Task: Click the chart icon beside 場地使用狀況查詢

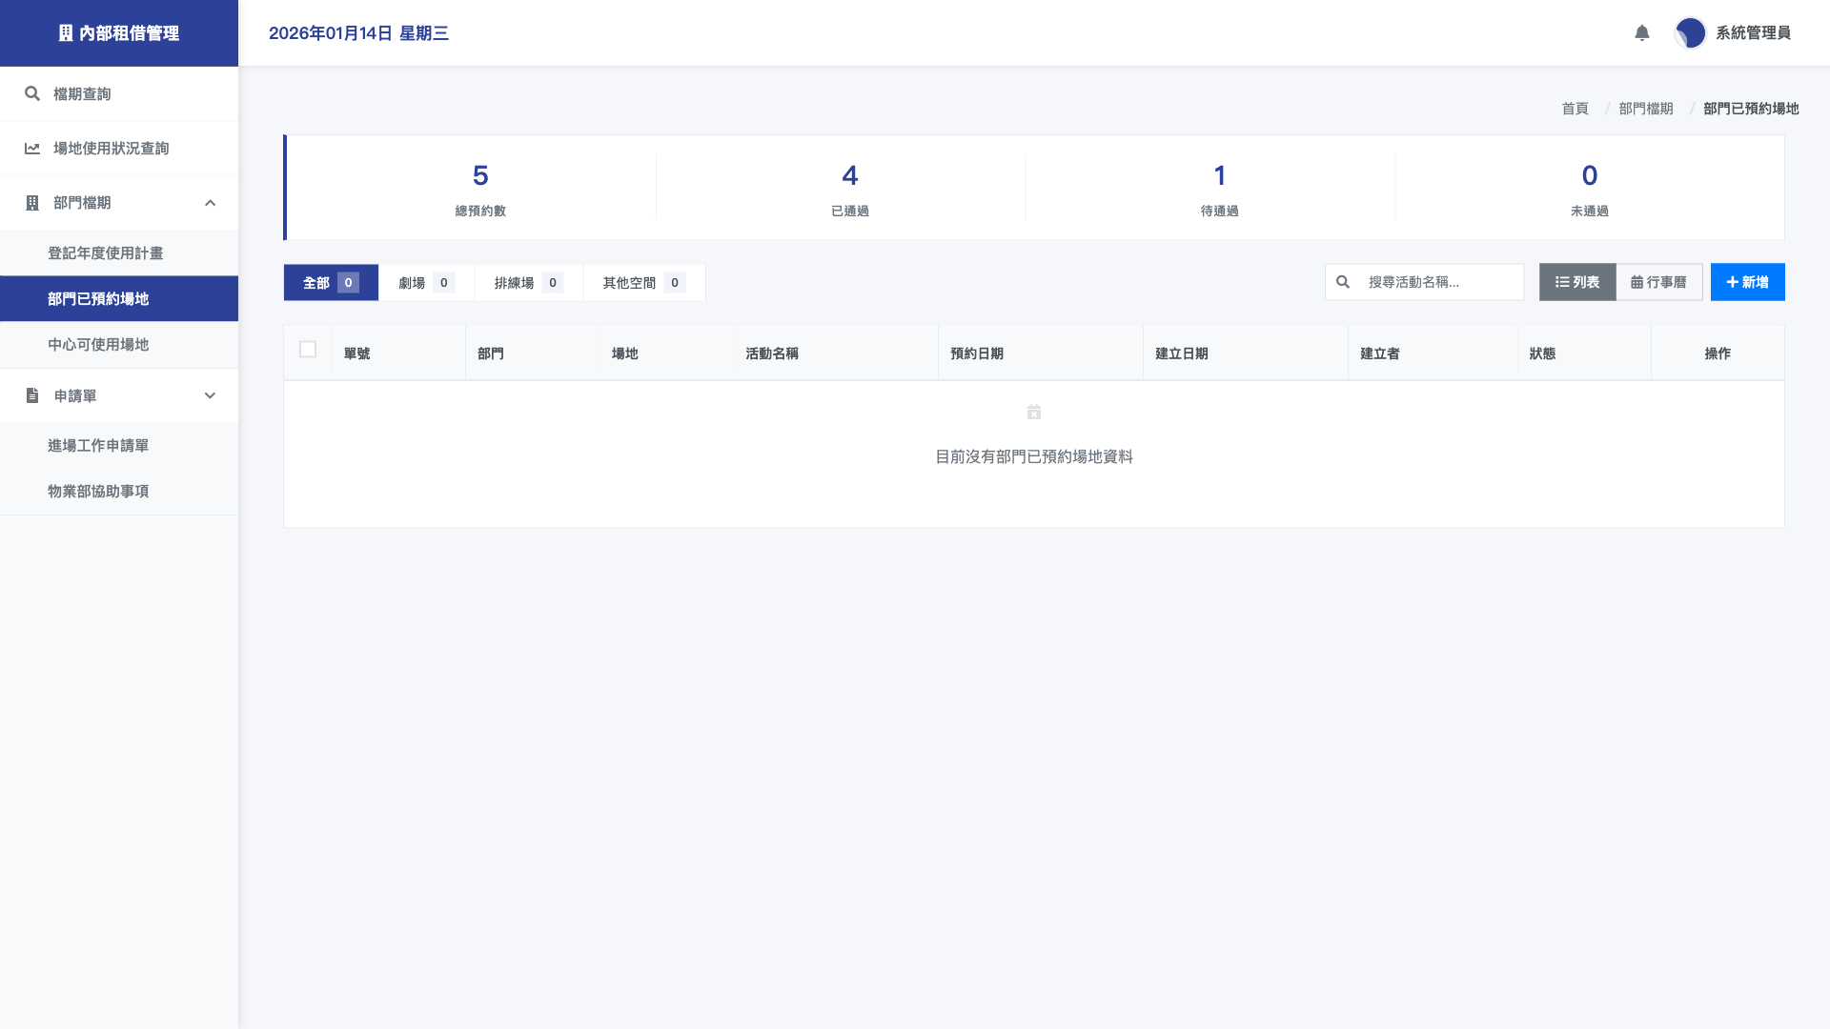Action: coord(32,148)
